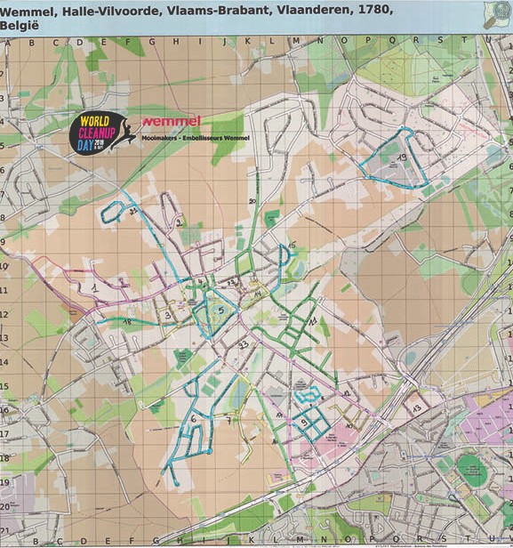Select route zone number 3
This screenshot has width=513, height=548.
pyautogui.click(x=168, y=315)
